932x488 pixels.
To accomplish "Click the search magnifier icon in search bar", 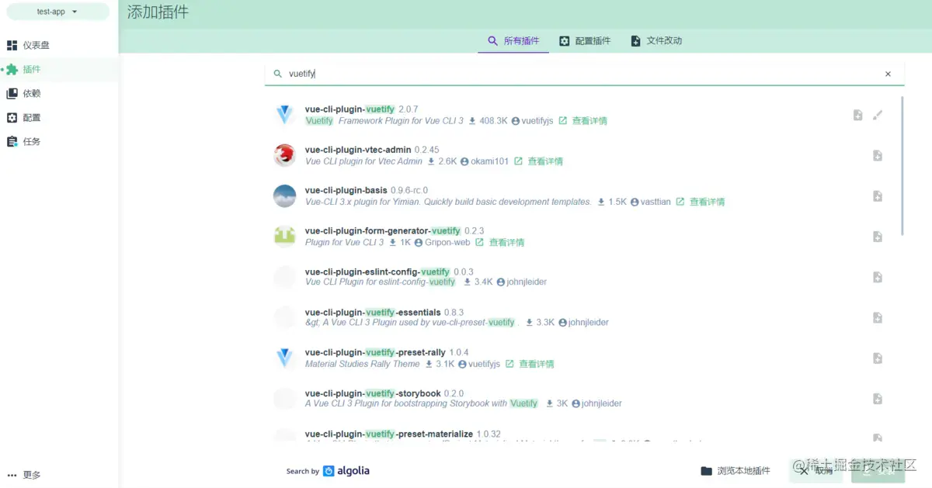I will point(277,74).
